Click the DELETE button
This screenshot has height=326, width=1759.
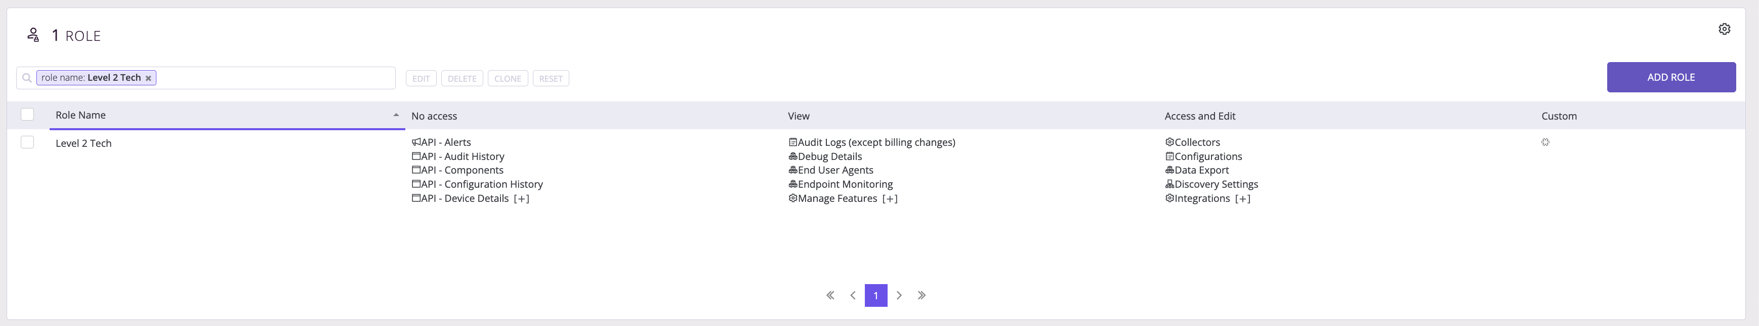click(463, 78)
